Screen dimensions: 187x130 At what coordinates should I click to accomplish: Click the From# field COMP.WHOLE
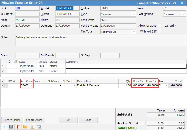[x=67, y=14]
